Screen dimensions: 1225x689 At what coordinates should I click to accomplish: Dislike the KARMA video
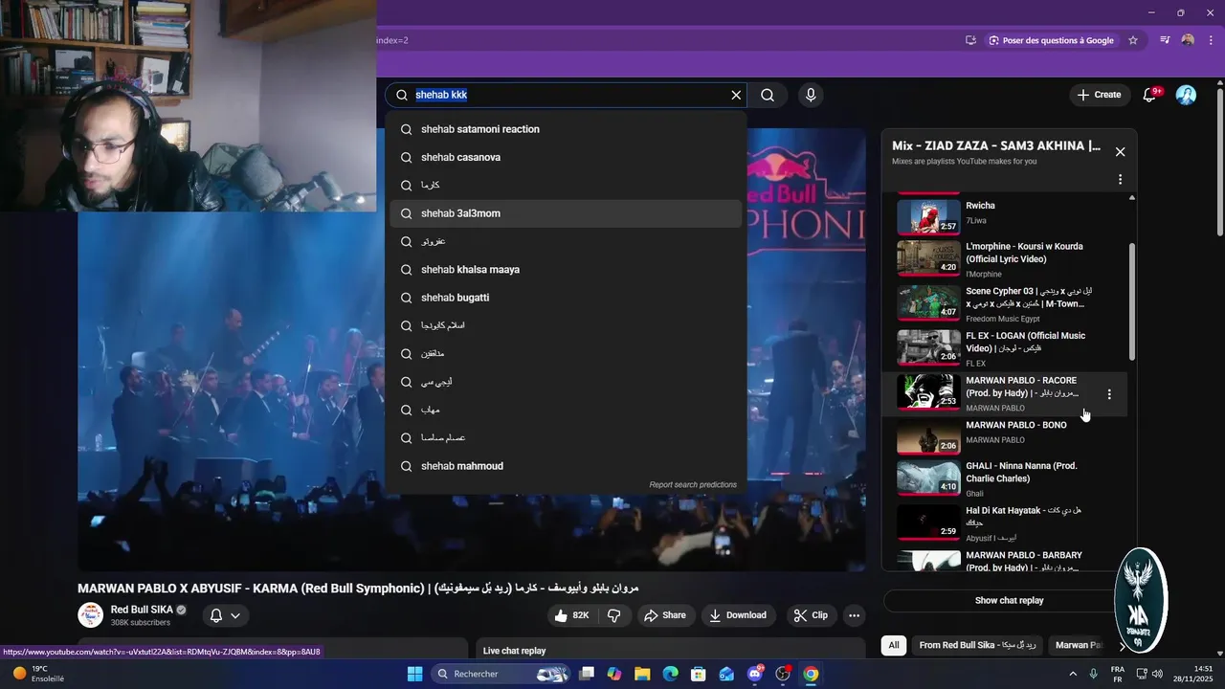coord(614,615)
